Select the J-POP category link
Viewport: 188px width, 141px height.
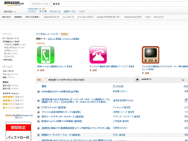[7, 51]
